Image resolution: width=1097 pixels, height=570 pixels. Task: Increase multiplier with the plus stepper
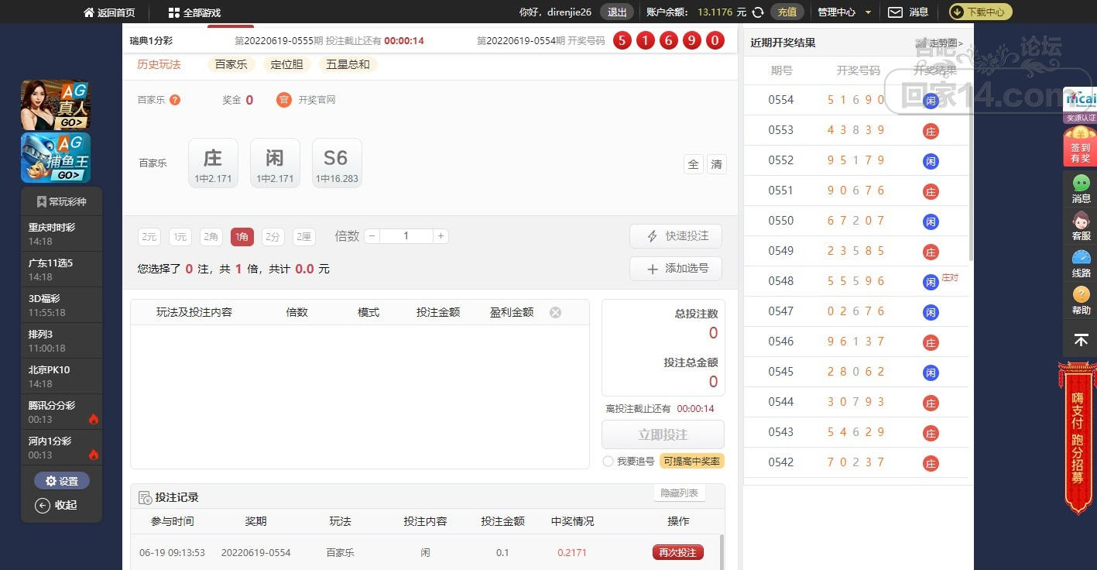click(x=441, y=236)
